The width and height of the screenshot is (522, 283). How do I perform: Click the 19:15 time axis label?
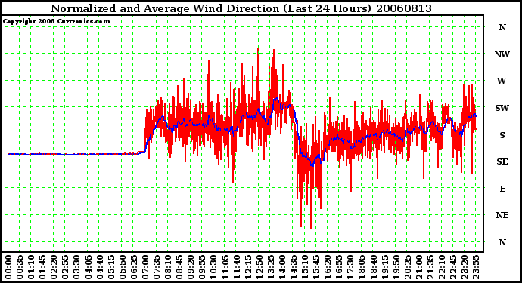(x=384, y=267)
